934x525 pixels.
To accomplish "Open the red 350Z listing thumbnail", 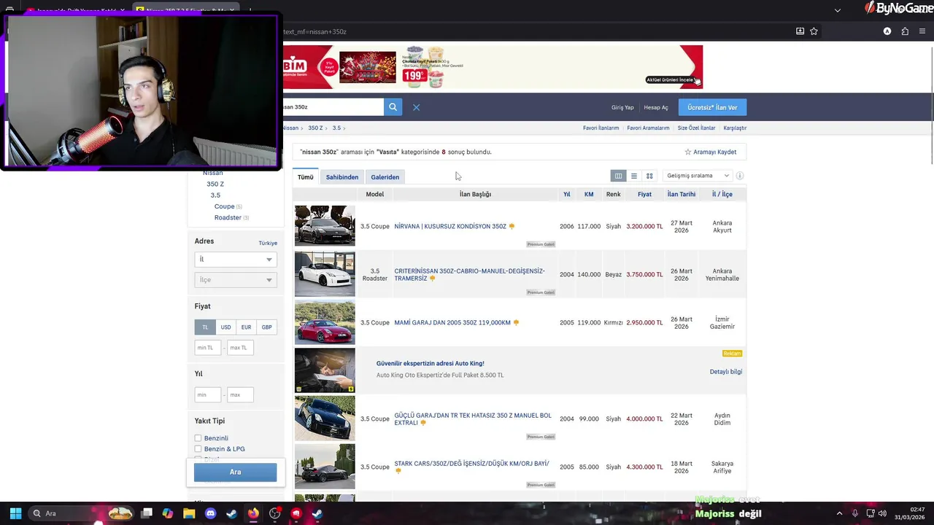I will [x=325, y=322].
